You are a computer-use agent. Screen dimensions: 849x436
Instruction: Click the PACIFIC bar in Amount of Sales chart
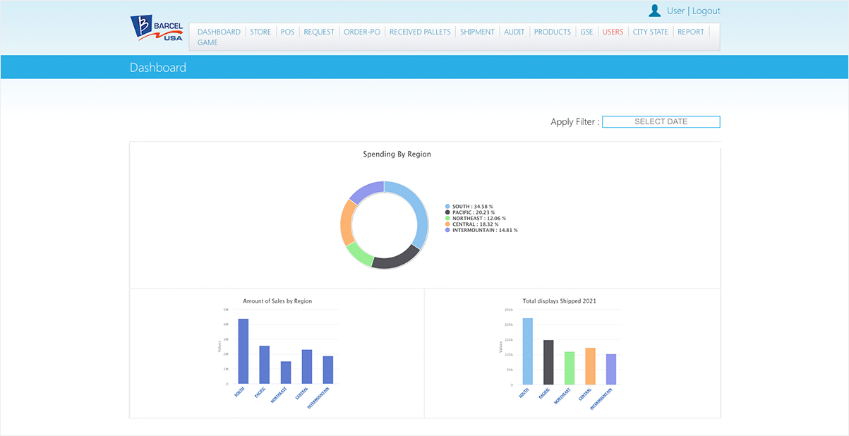pos(265,365)
